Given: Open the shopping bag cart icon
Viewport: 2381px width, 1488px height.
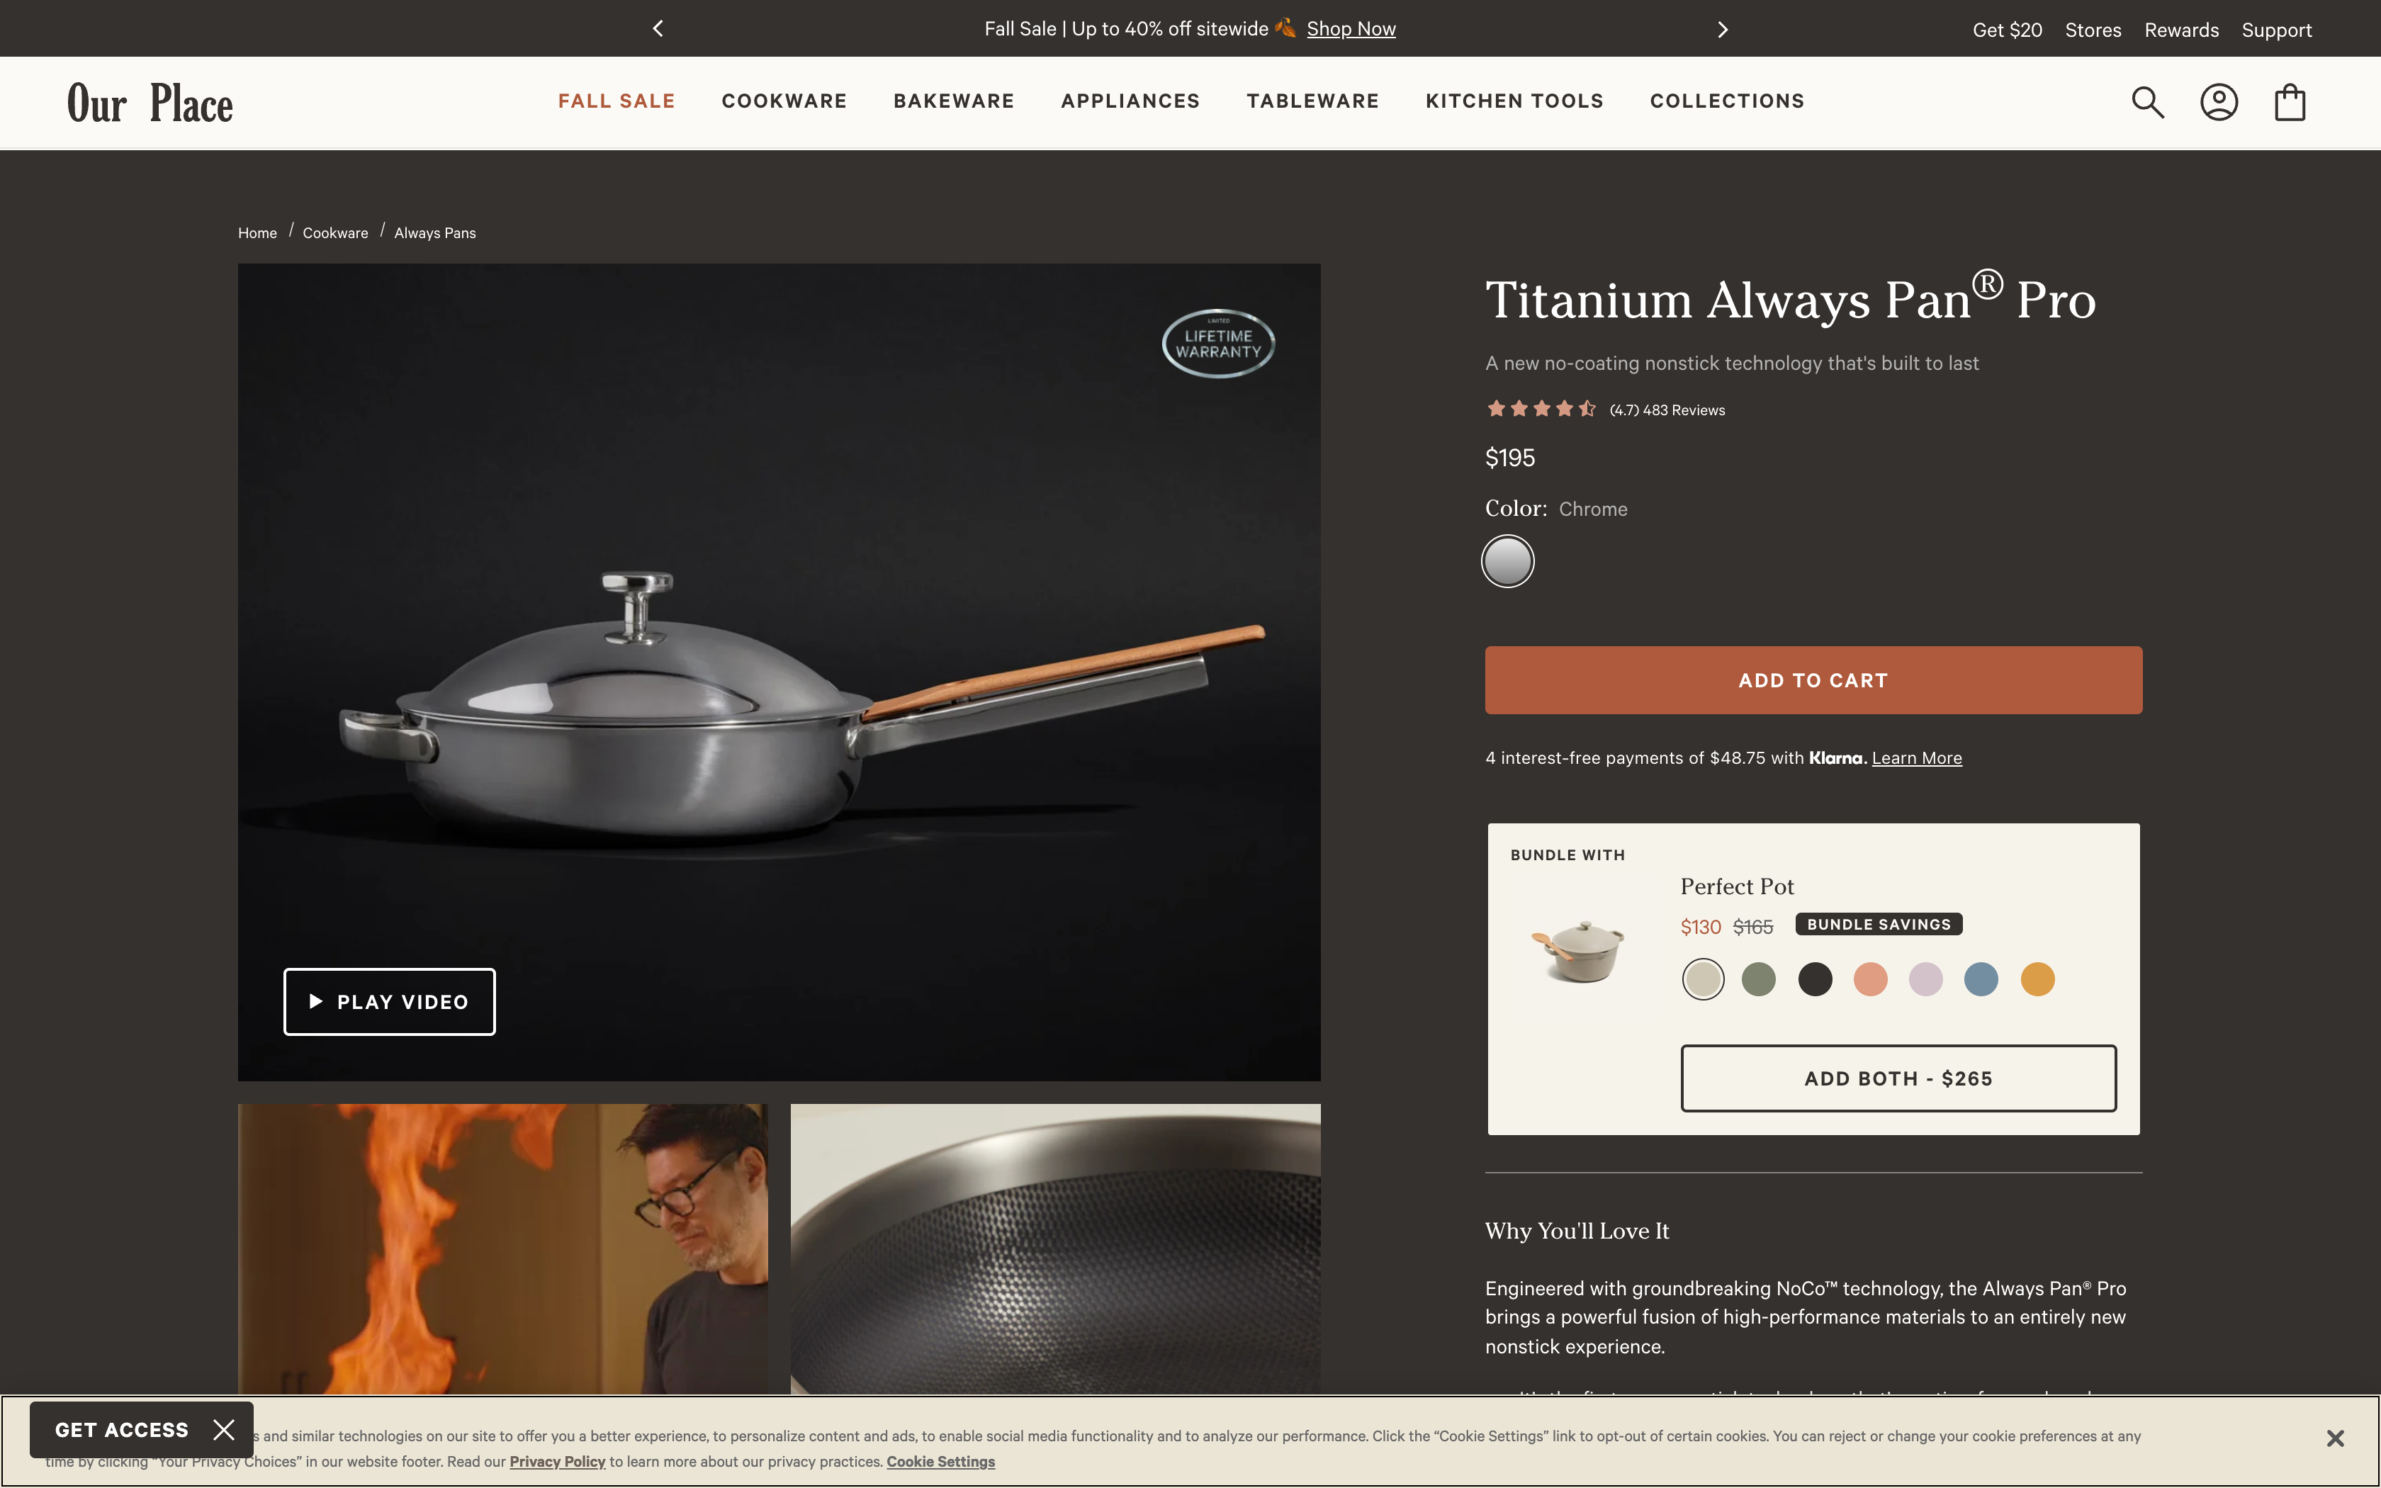Looking at the screenshot, I should (x=2290, y=102).
